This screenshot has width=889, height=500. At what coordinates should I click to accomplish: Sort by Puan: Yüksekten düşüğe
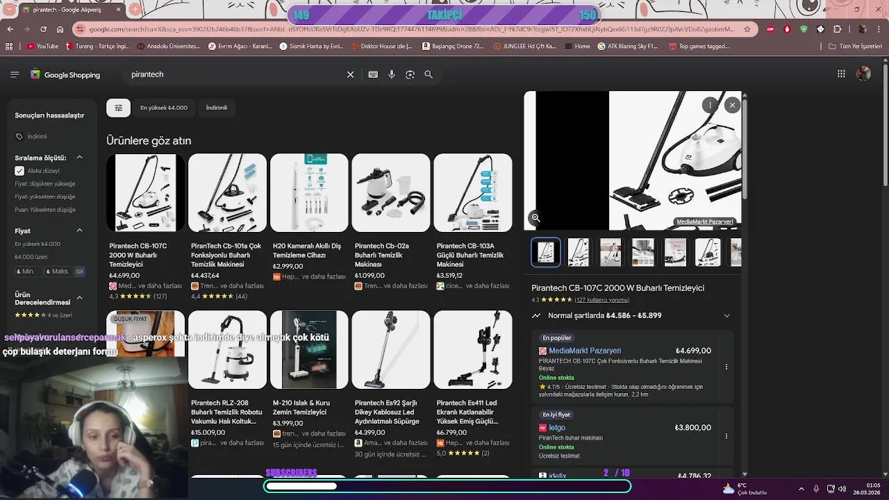click(x=45, y=210)
